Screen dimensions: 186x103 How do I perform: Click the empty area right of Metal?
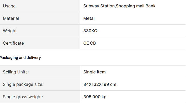[140, 18]
